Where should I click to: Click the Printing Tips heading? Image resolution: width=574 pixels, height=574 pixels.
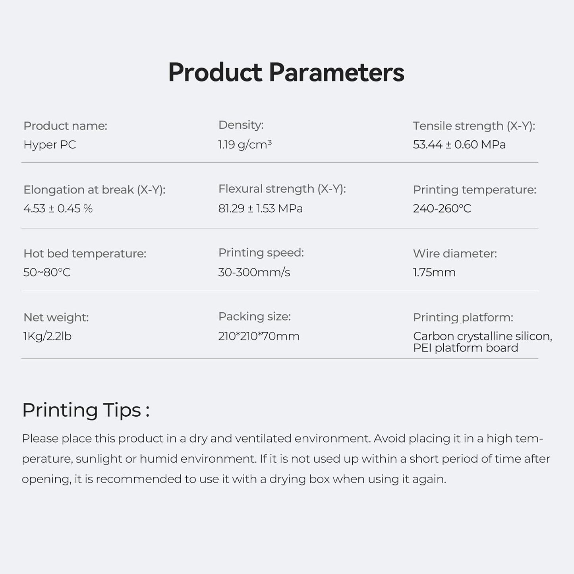(x=86, y=410)
